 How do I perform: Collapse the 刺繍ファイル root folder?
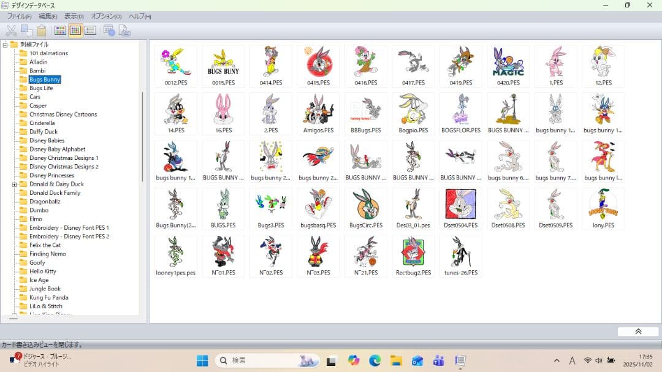coord(6,45)
